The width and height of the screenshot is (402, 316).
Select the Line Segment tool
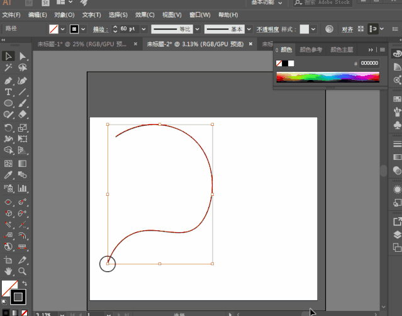[x=23, y=92]
